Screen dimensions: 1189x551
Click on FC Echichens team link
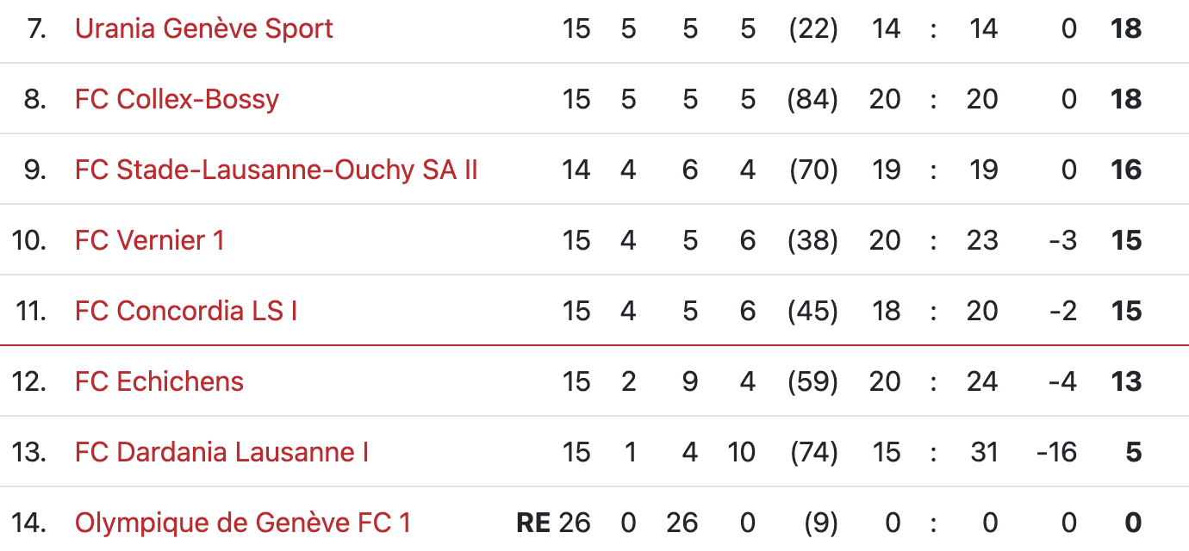(159, 382)
